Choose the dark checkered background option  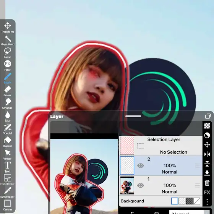tap(190, 201)
